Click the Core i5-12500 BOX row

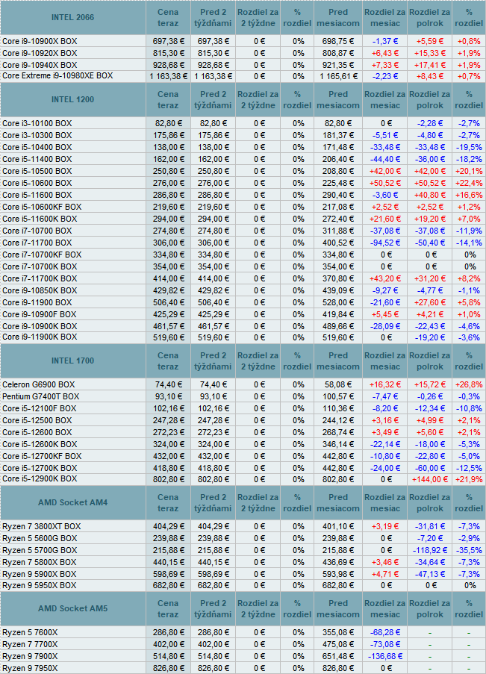[37, 421]
